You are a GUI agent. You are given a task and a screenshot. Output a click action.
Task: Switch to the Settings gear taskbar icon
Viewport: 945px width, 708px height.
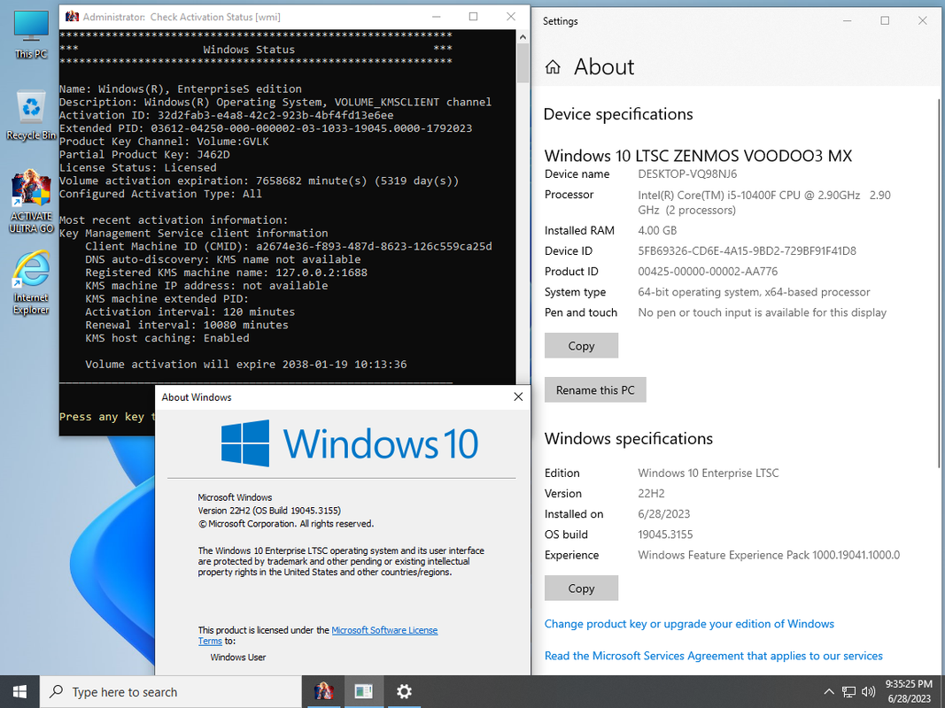tap(404, 692)
